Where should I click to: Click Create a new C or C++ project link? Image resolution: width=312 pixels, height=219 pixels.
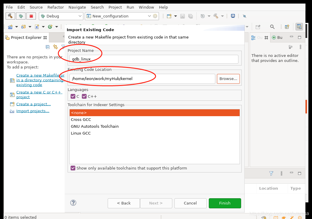[39, 95]
